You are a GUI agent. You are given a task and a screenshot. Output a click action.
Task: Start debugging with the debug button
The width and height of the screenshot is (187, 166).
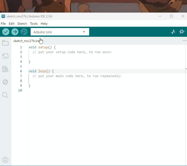24,32
